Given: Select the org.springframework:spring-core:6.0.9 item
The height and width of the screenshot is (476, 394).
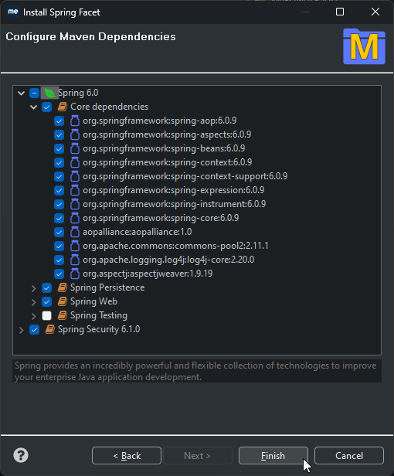Looking at the screenshot, I should click(161, 218).
